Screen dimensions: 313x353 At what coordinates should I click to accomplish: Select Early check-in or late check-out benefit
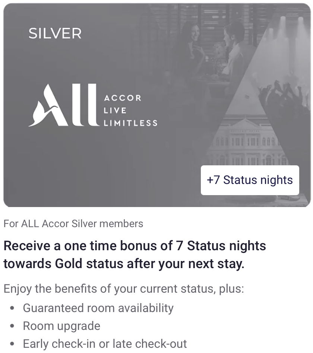(x=105, y=344)
